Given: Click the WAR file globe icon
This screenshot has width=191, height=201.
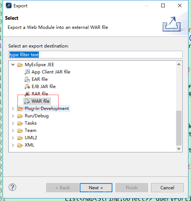Looking at the screenshot, I should click(27, 101).
